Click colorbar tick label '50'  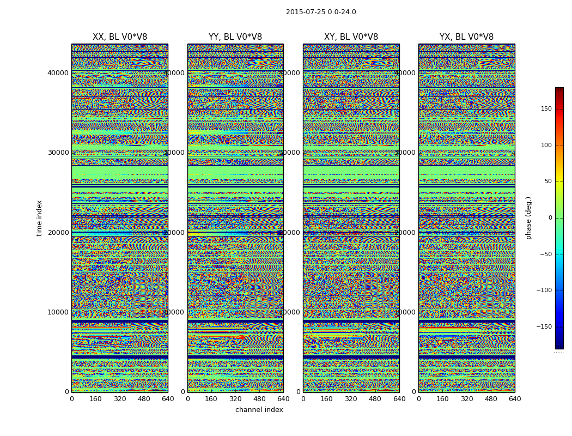[548, 181]
